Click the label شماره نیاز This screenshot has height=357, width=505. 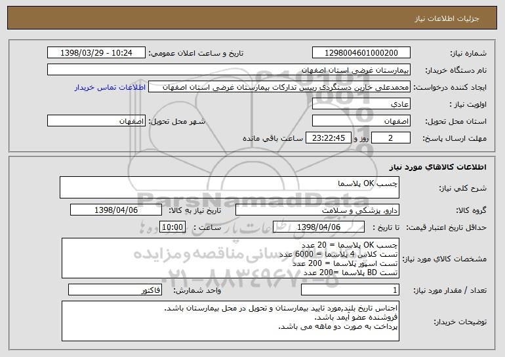click(468, 54)
